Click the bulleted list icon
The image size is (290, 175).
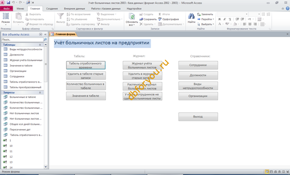[264, 14]
